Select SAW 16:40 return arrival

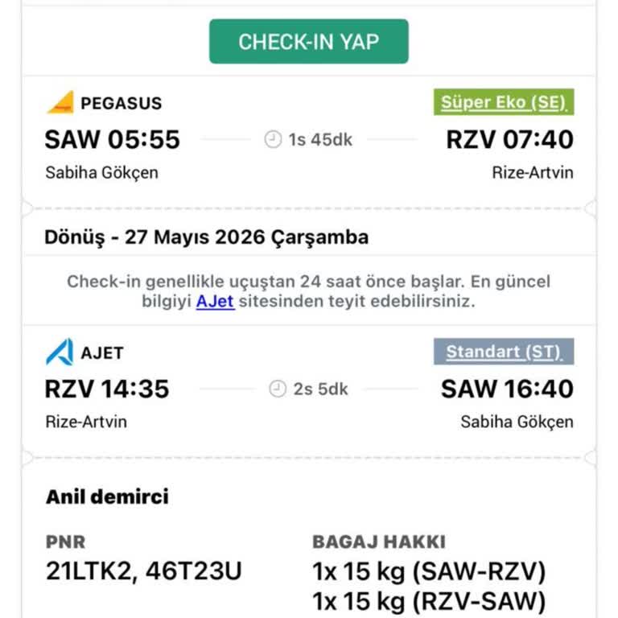tap(507, 389)
